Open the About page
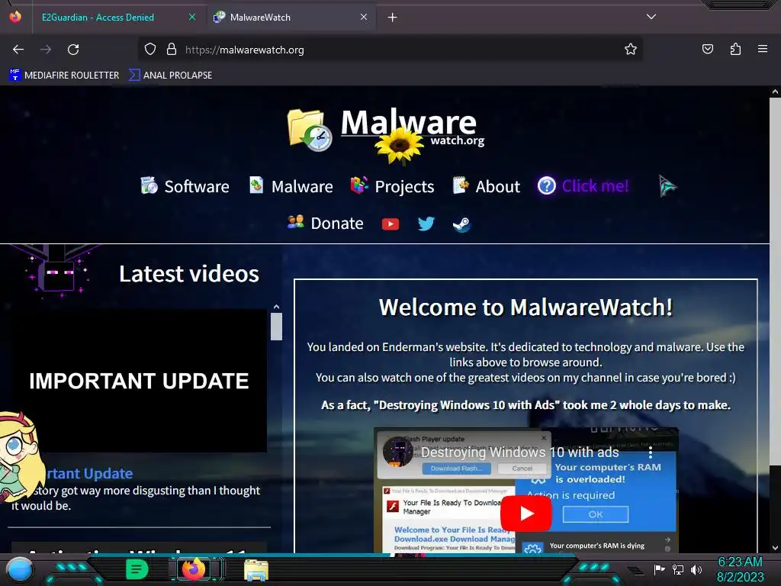The width and height of the screenshot is (781, 586). click(x=486, y=186)
